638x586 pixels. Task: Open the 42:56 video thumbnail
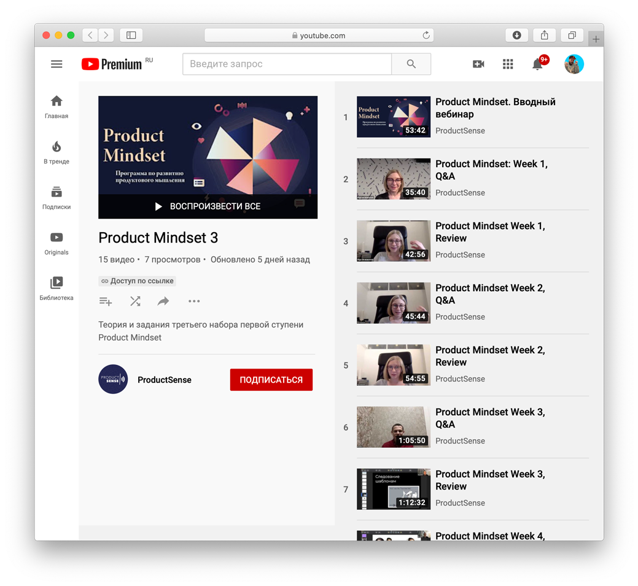coord(394,241)
